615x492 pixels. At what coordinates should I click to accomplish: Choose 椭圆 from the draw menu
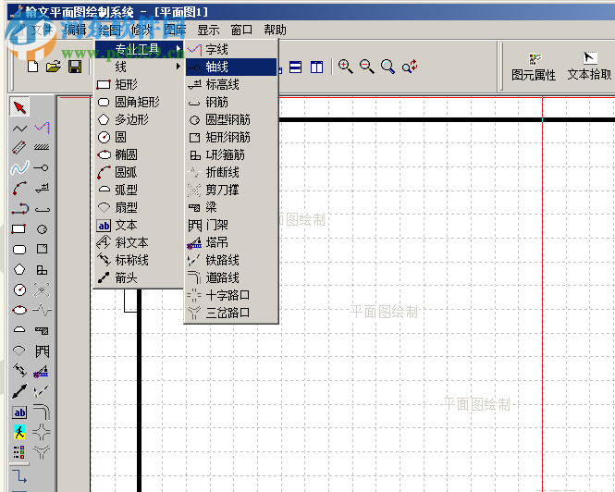coord(140,154)
